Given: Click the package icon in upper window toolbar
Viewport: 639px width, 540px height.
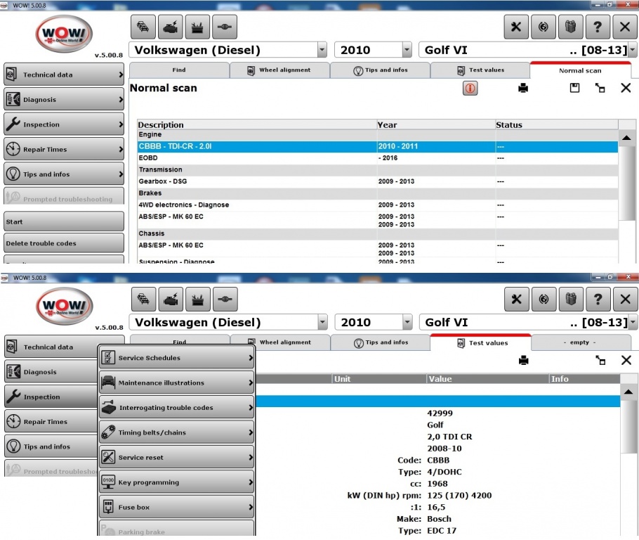Looking at the screenshot, I should (x=570, y=27).
